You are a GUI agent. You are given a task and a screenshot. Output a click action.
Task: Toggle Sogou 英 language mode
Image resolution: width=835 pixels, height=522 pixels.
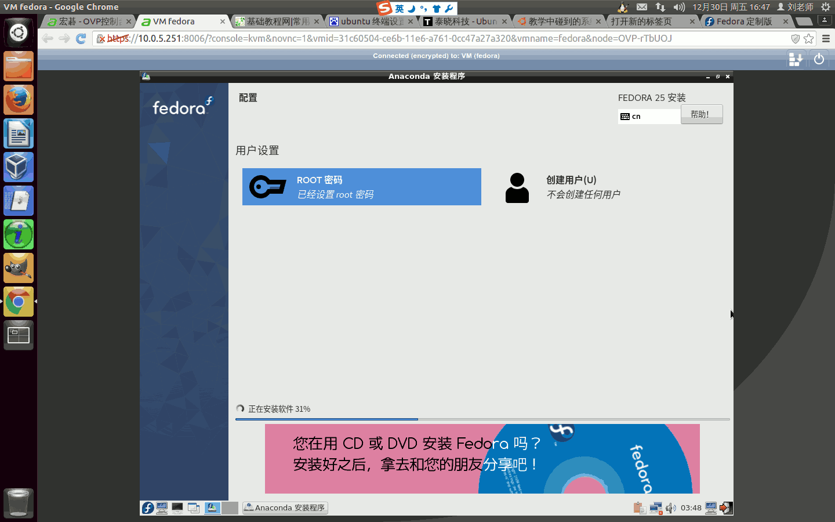[400, 9]
